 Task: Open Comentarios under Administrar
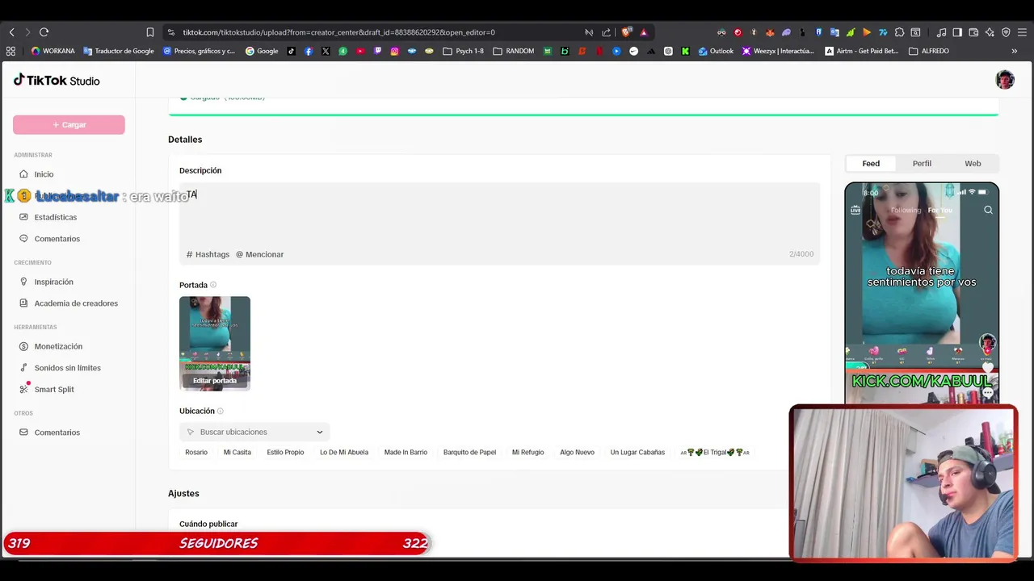pos(57,239)
